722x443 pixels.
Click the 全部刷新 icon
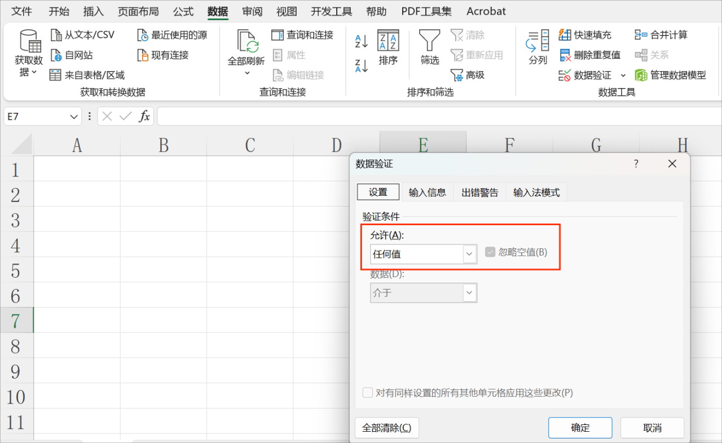[246, 42]
